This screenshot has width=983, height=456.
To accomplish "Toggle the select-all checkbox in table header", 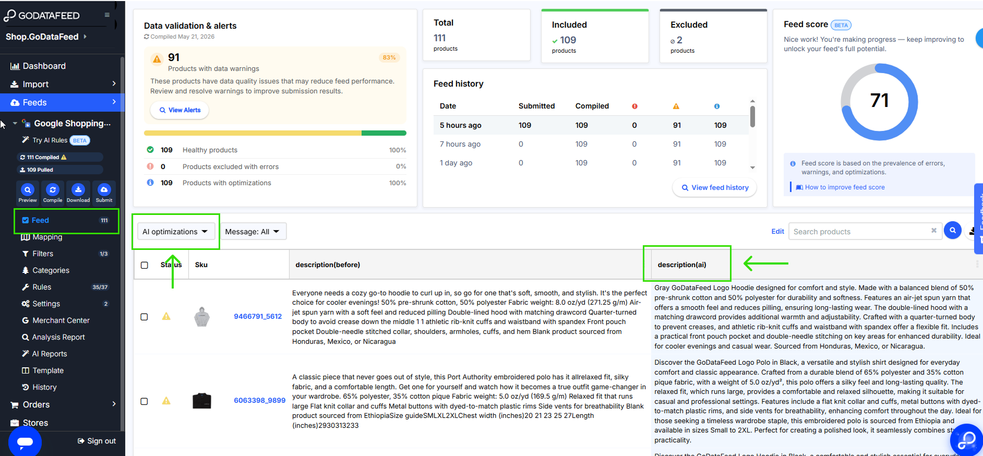I will pyautogui.click(x=145, y=265).
